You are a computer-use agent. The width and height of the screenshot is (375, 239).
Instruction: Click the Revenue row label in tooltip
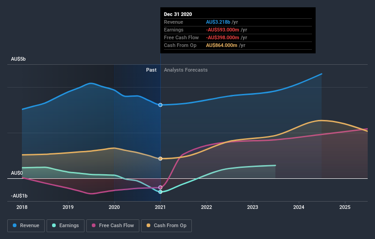coord(174,22)
